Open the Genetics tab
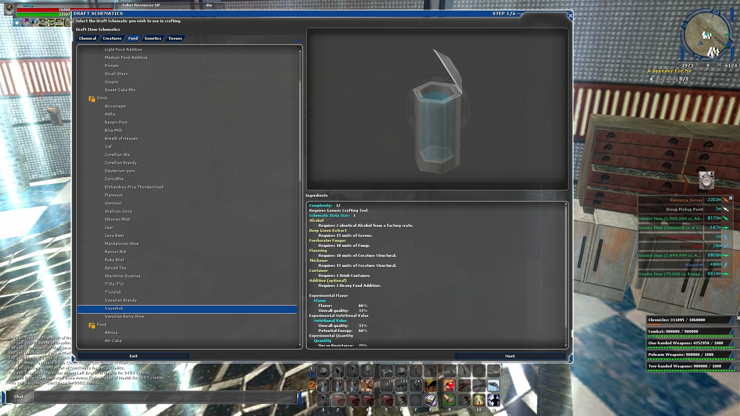This screenshot has height=416, width=740. [x=153, y=38]
